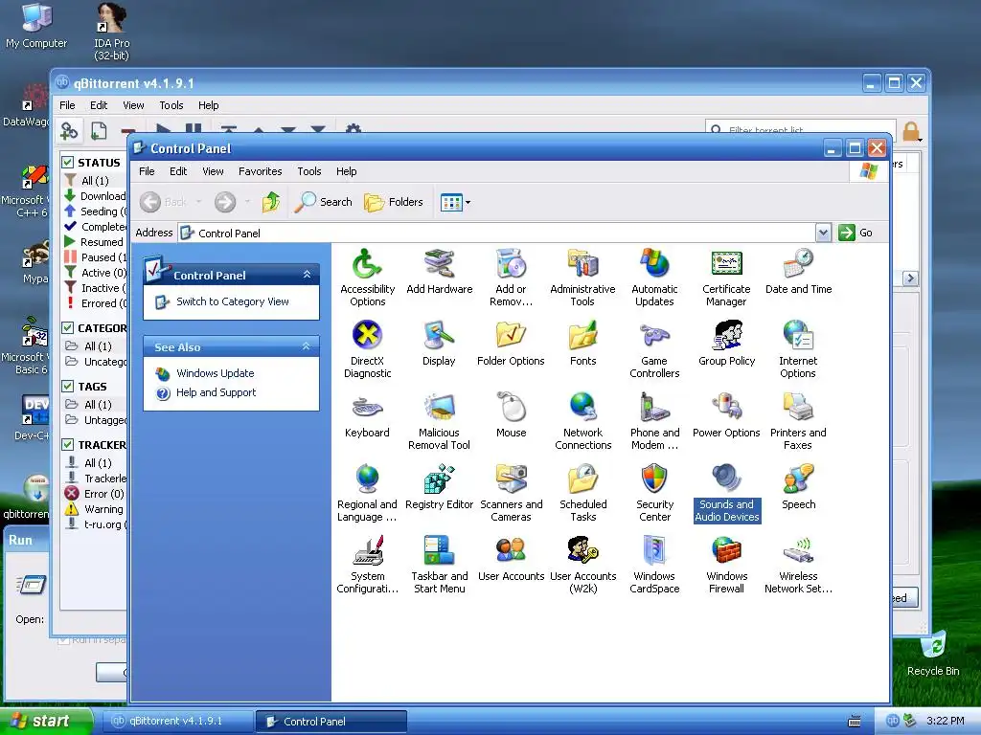
Task: Click the Go button
Action: 856,233
